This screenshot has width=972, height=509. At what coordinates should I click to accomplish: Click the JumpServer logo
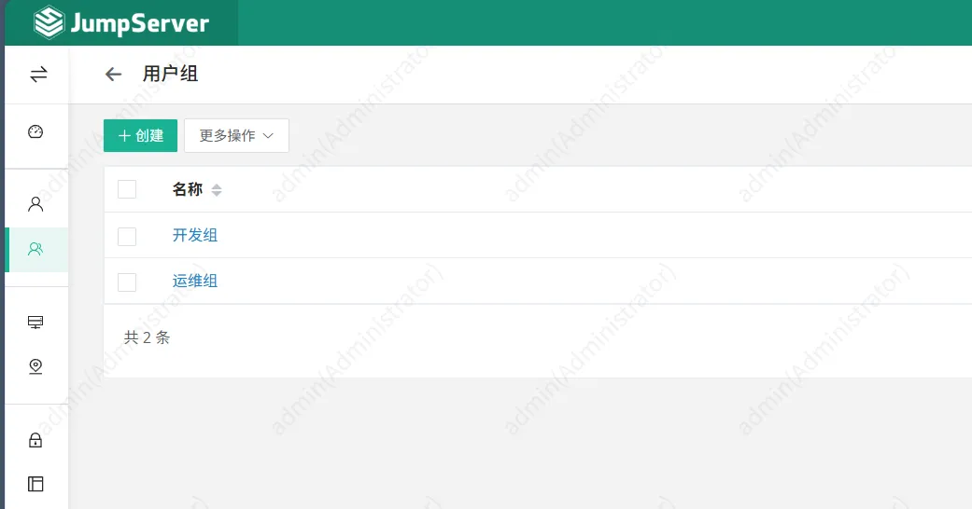tap(121, 23)
